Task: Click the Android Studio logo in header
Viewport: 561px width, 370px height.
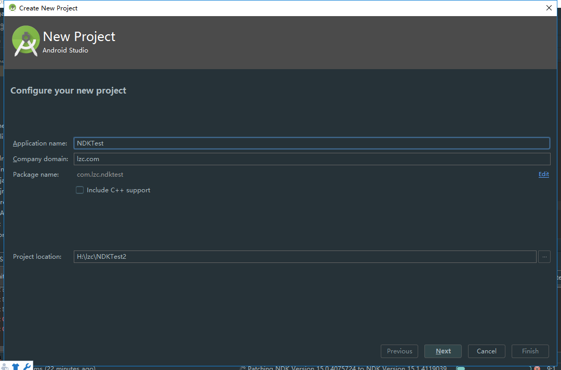Action: (x=26, y=41)
